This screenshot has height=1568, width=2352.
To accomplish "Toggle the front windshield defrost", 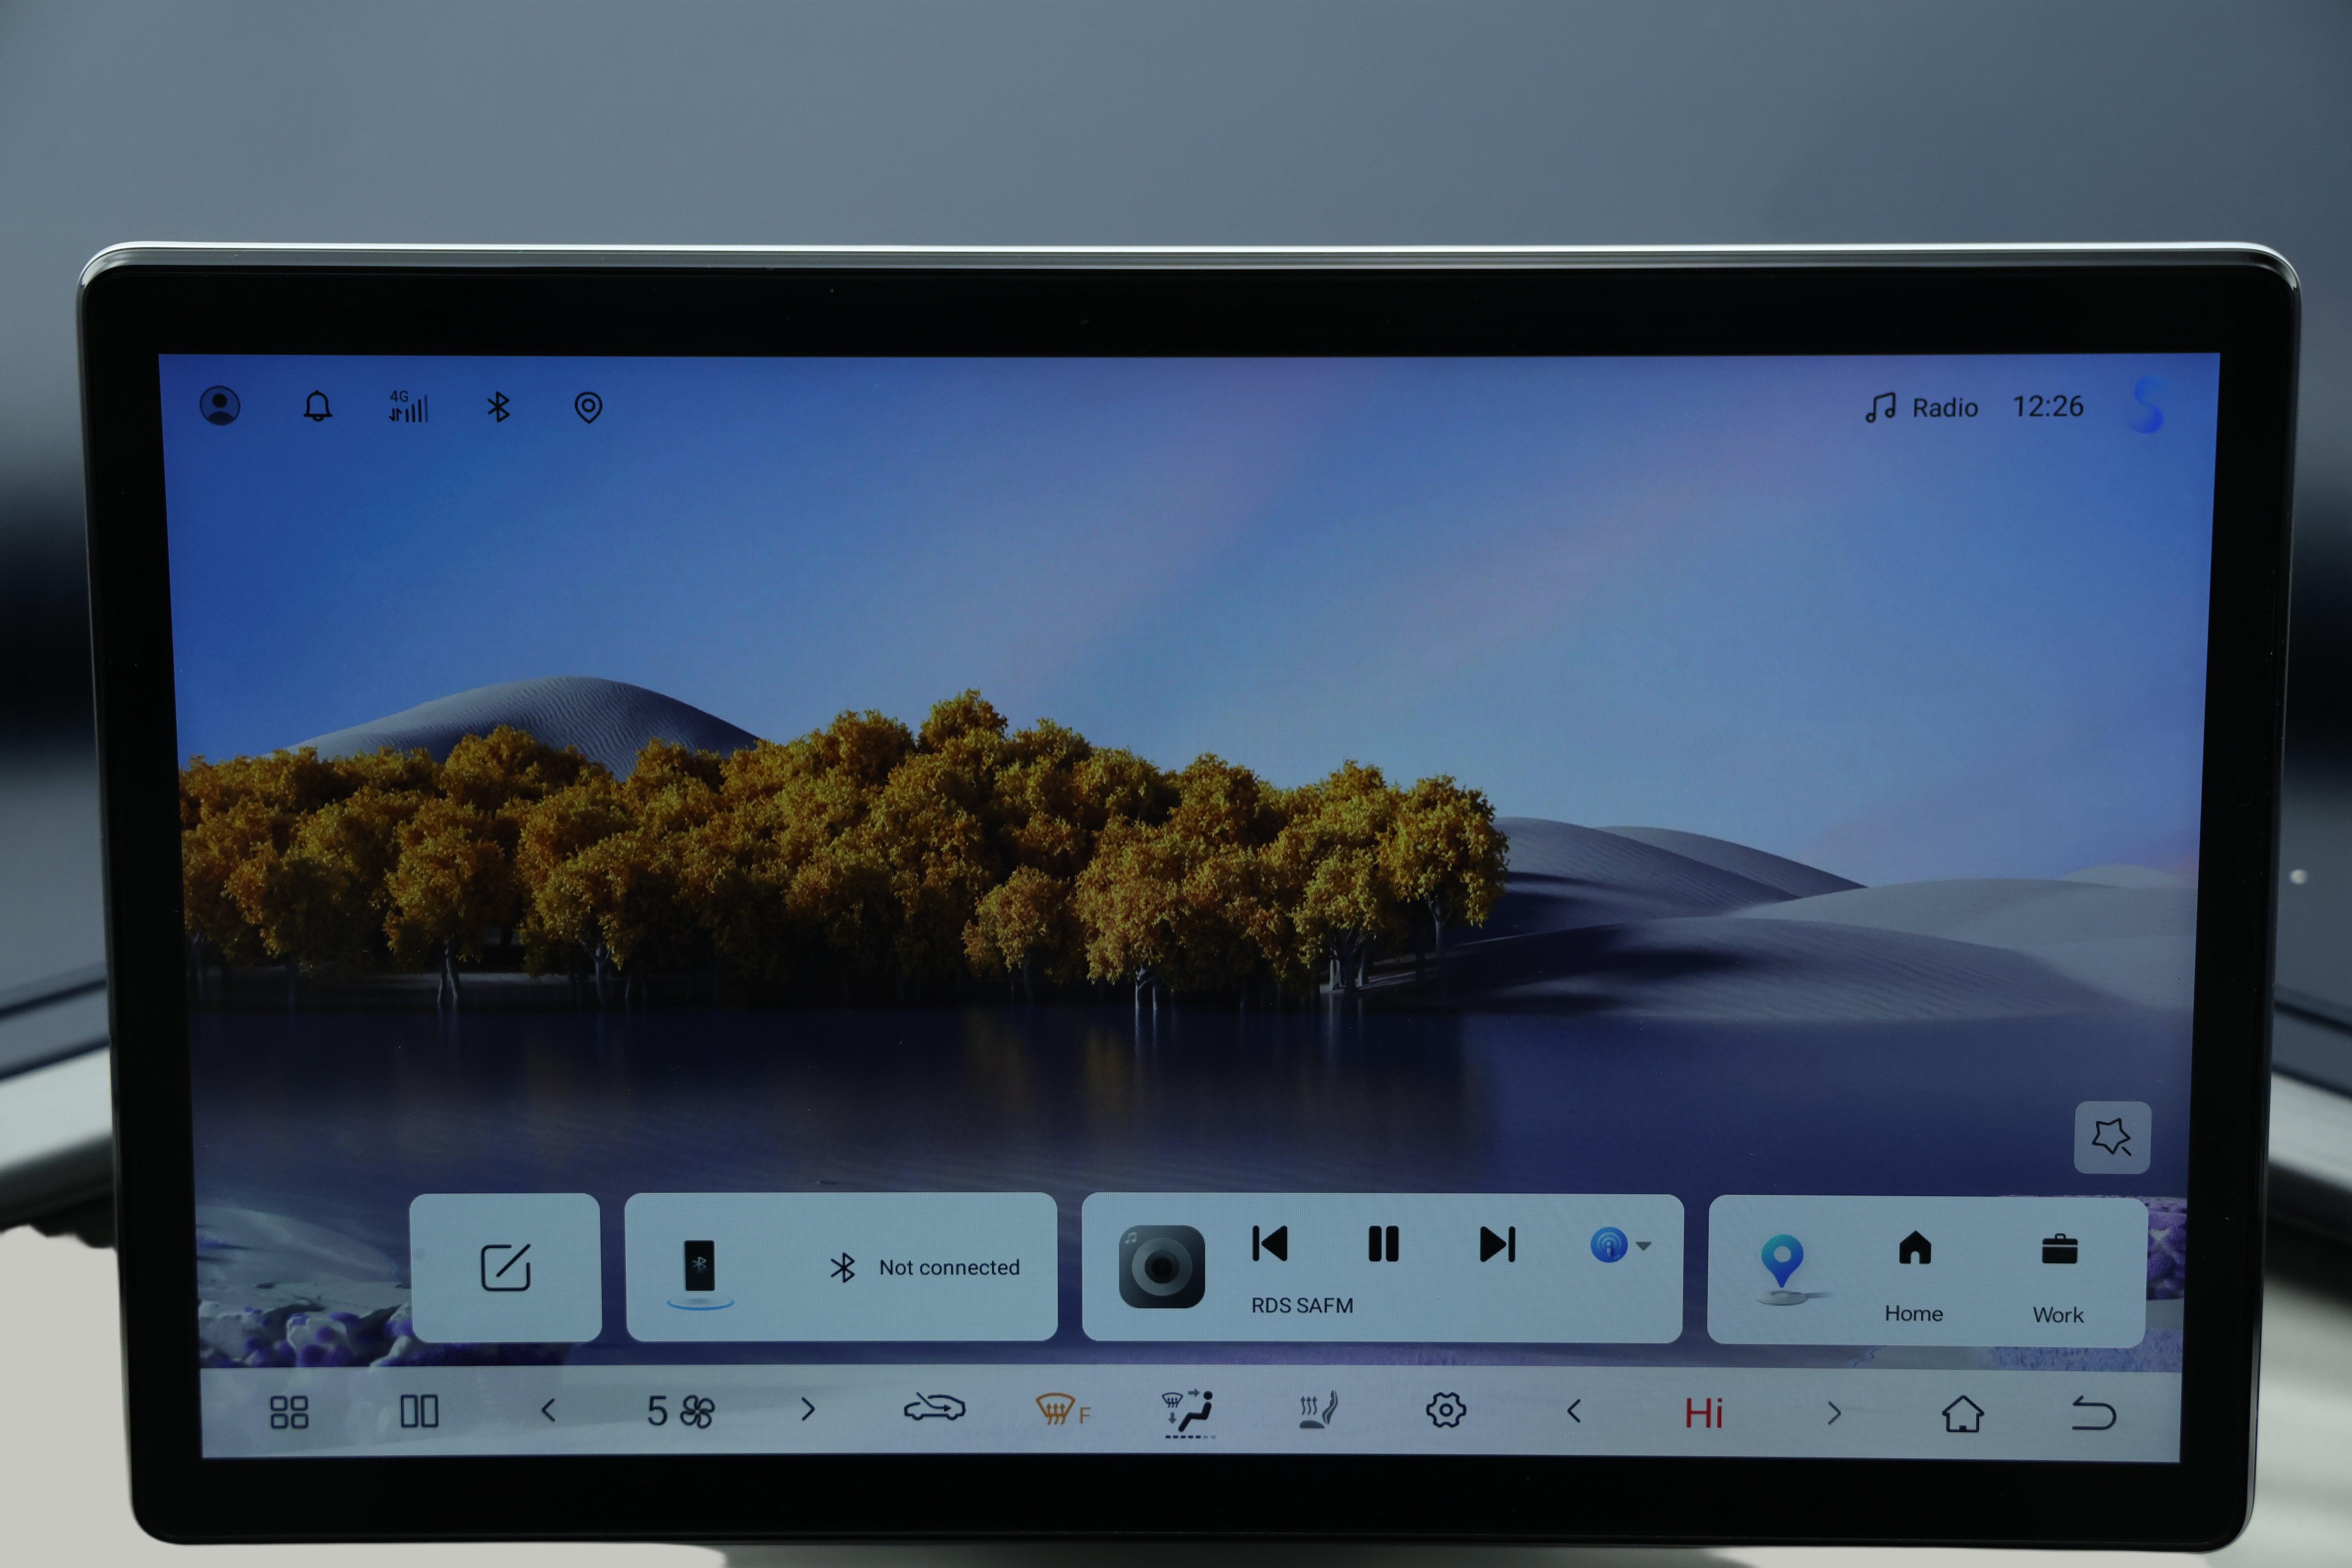I will click(x=1063, y=1410).
